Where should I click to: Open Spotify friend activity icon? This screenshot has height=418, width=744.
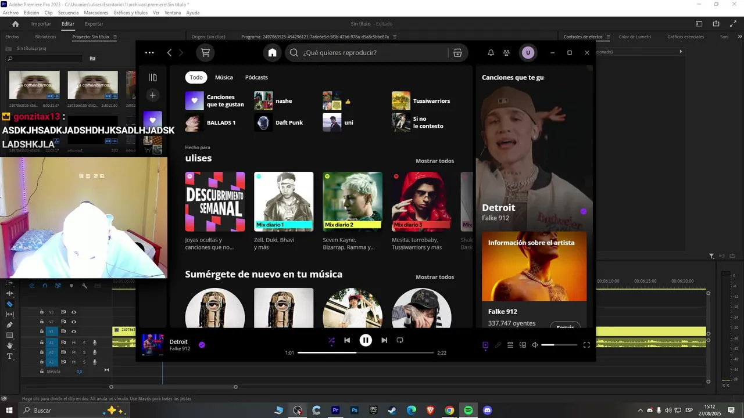506,53
